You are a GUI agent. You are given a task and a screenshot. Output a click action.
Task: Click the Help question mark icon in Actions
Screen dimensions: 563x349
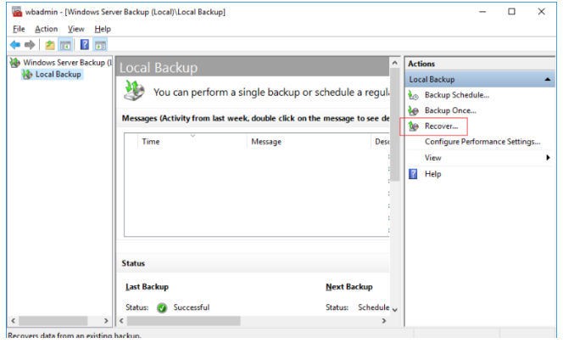413,174
